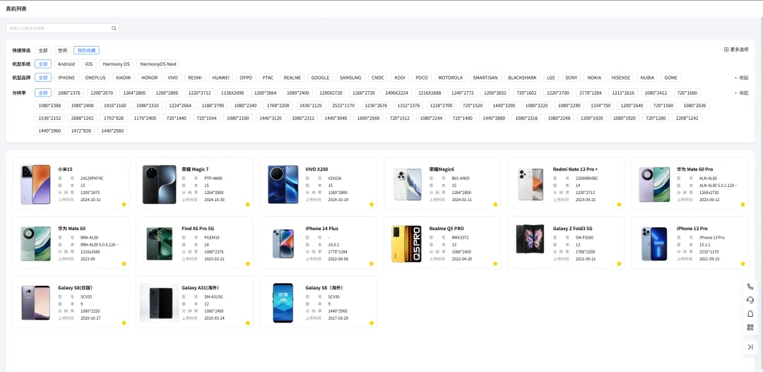Filter system type by Android
This screenshot has width=763, height=372.
(x=66, y=64)
